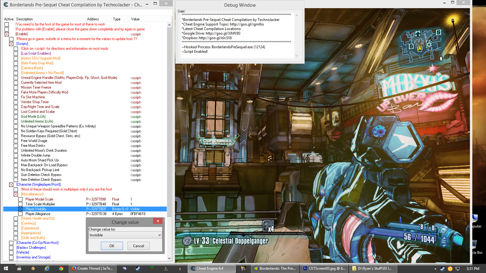Close the Change value dialog with the red X
Viewport: 486px width, 273px height.
coord(158,221)
